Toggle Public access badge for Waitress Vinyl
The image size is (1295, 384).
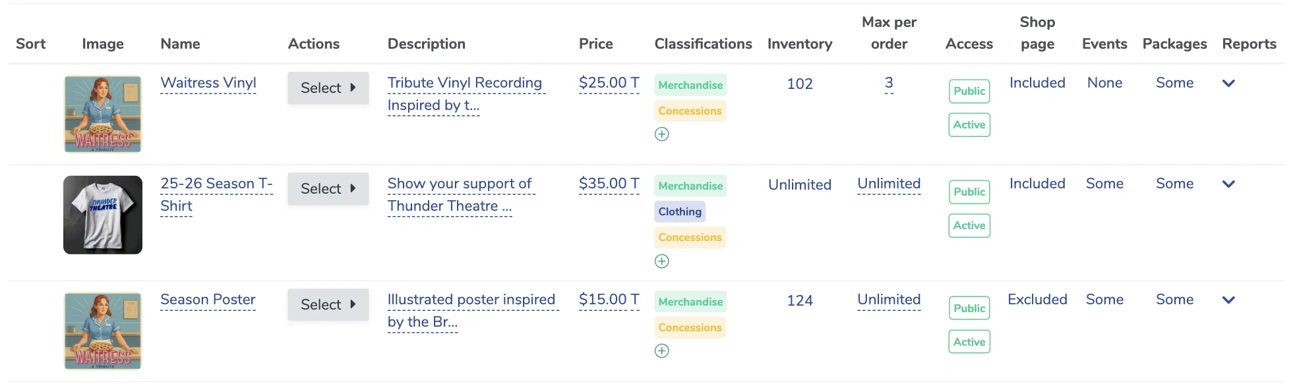pos(969,92)
